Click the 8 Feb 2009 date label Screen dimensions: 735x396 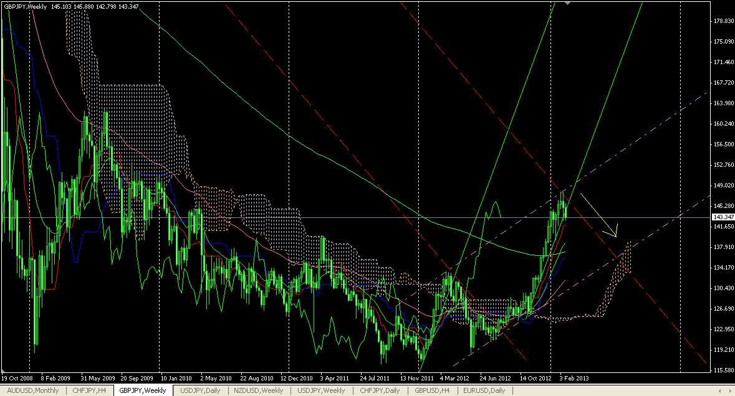tap(55, 378)
